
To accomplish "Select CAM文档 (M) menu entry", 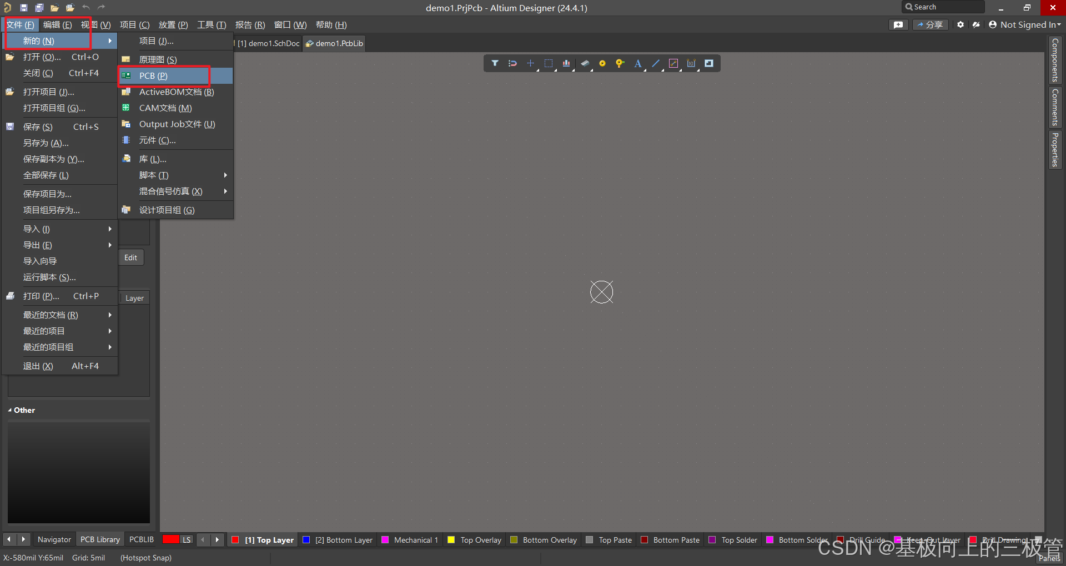I will [x=175, y=108].
